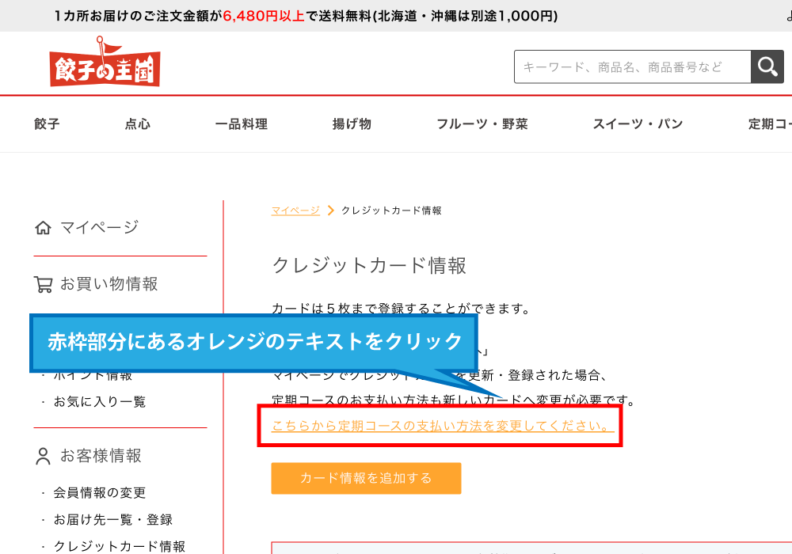Click the person icon beside お客様情報
Screen dimensions: 792x554
click(43, 456)
